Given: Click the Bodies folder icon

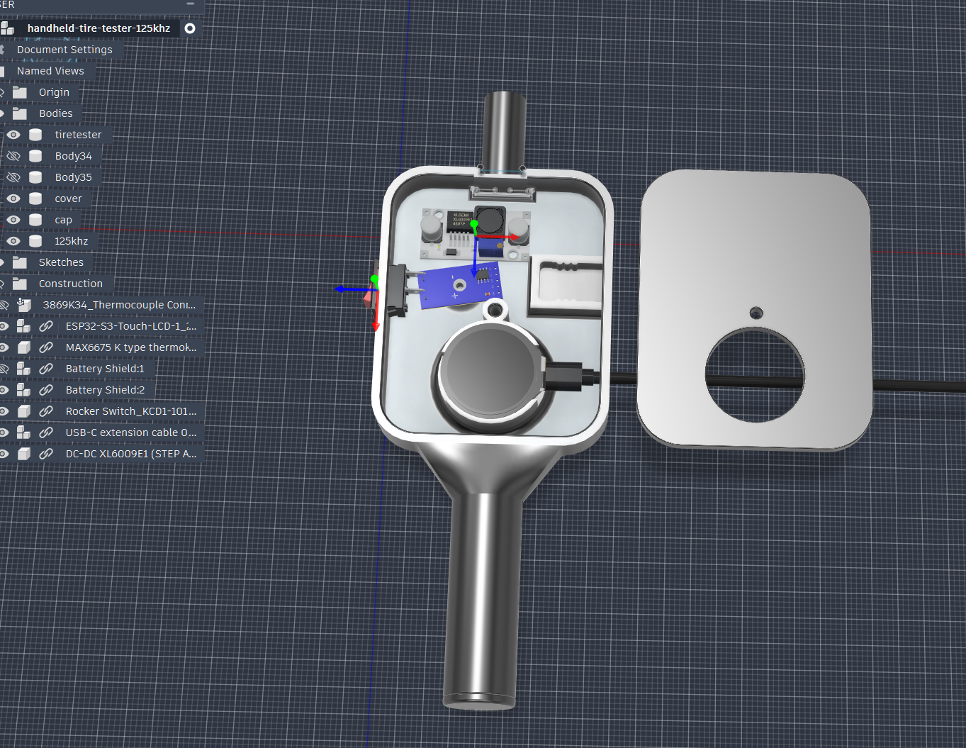Looking at the screenshot, I should coord(20,113).
